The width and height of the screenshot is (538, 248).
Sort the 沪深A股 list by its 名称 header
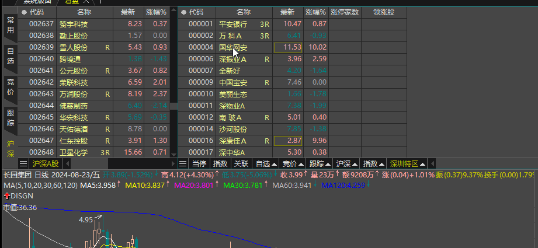[84, 12]
